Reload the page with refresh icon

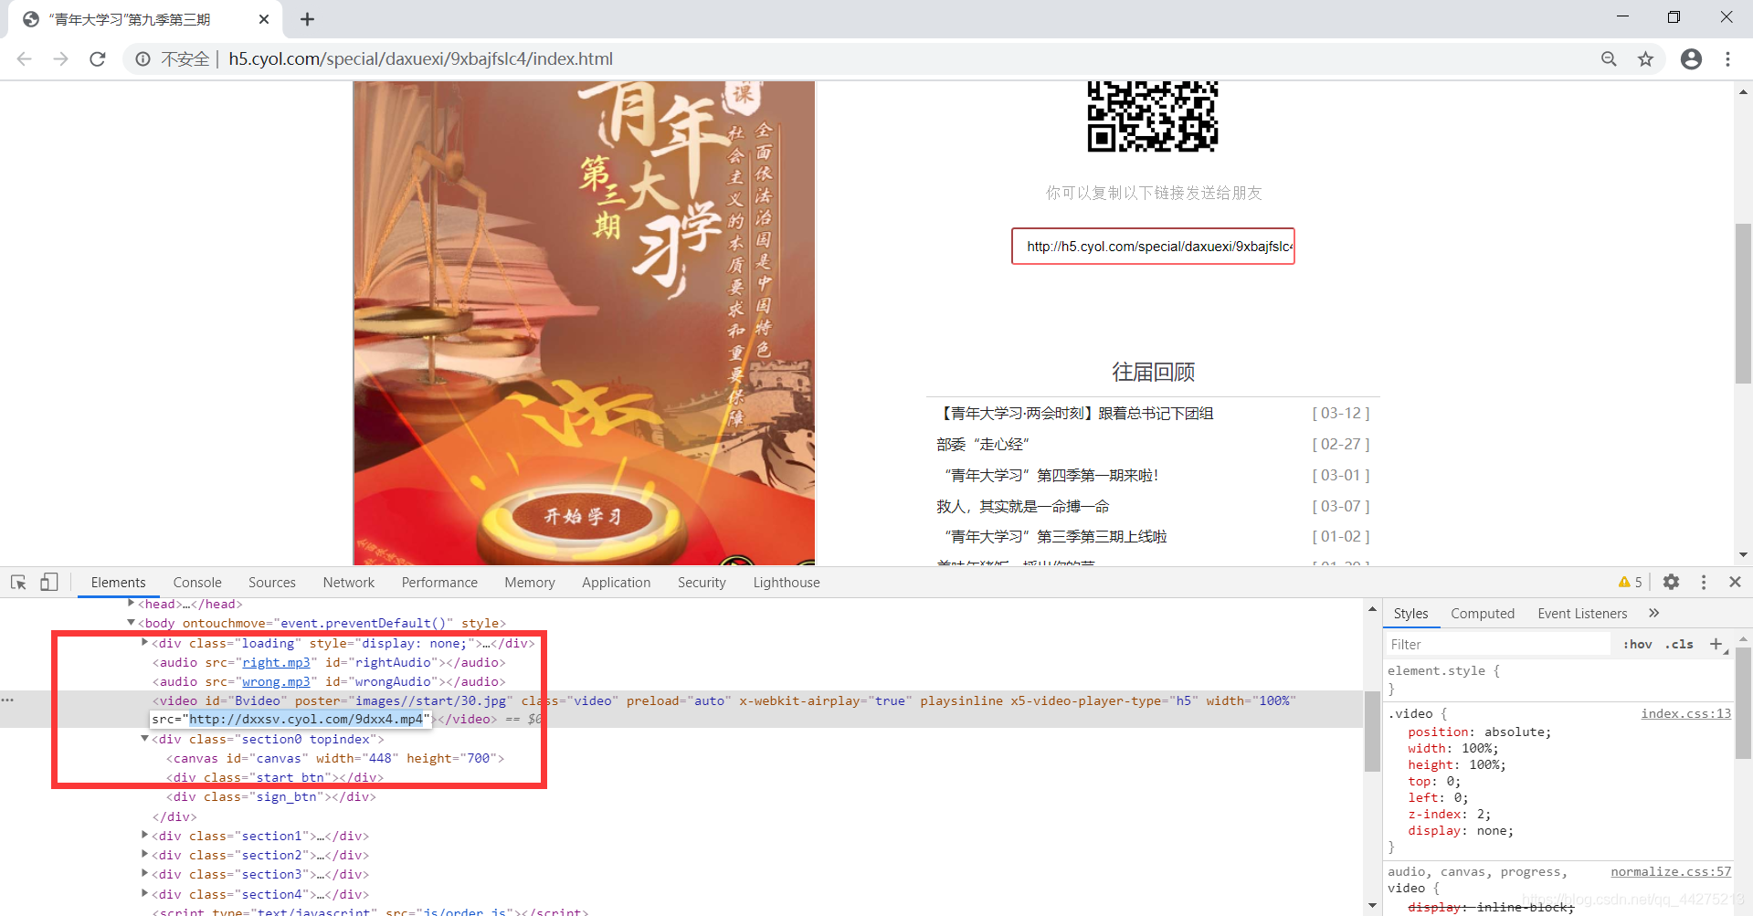98,59
